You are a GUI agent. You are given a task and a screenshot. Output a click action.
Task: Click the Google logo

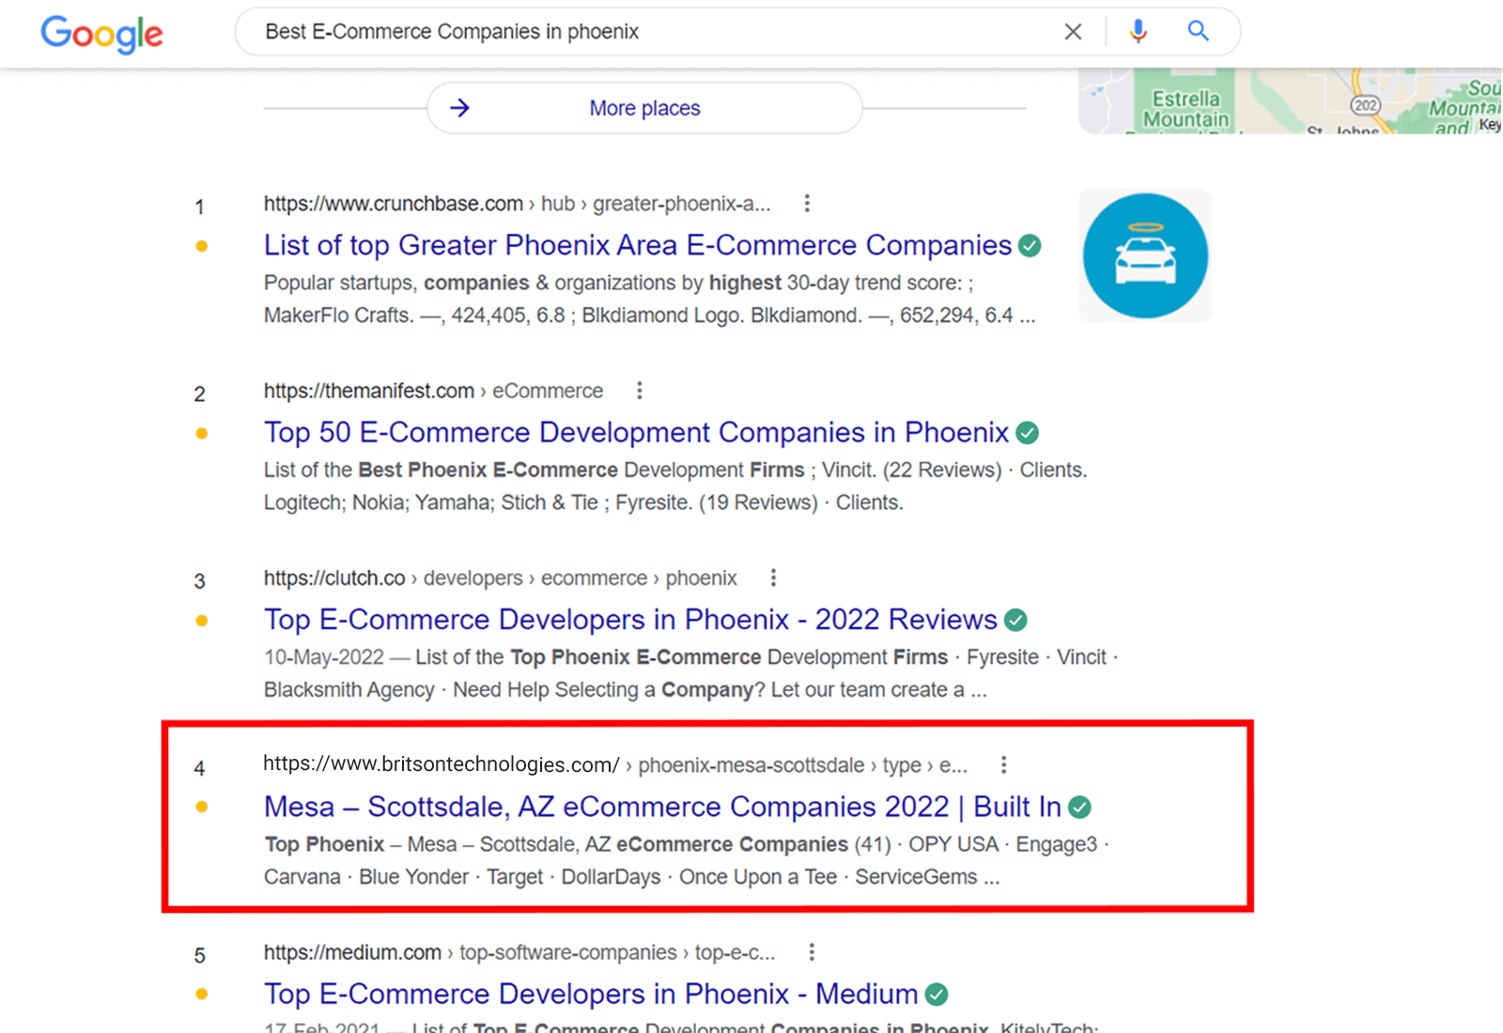point(101,34)
